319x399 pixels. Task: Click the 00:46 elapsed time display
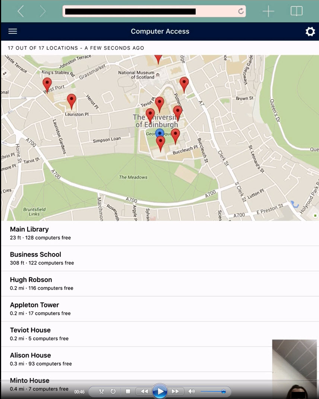(x=79, y=392)
